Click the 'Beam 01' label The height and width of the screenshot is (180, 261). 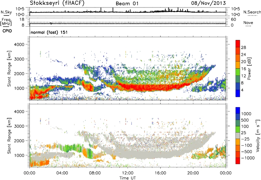click(x=127, y=4)
